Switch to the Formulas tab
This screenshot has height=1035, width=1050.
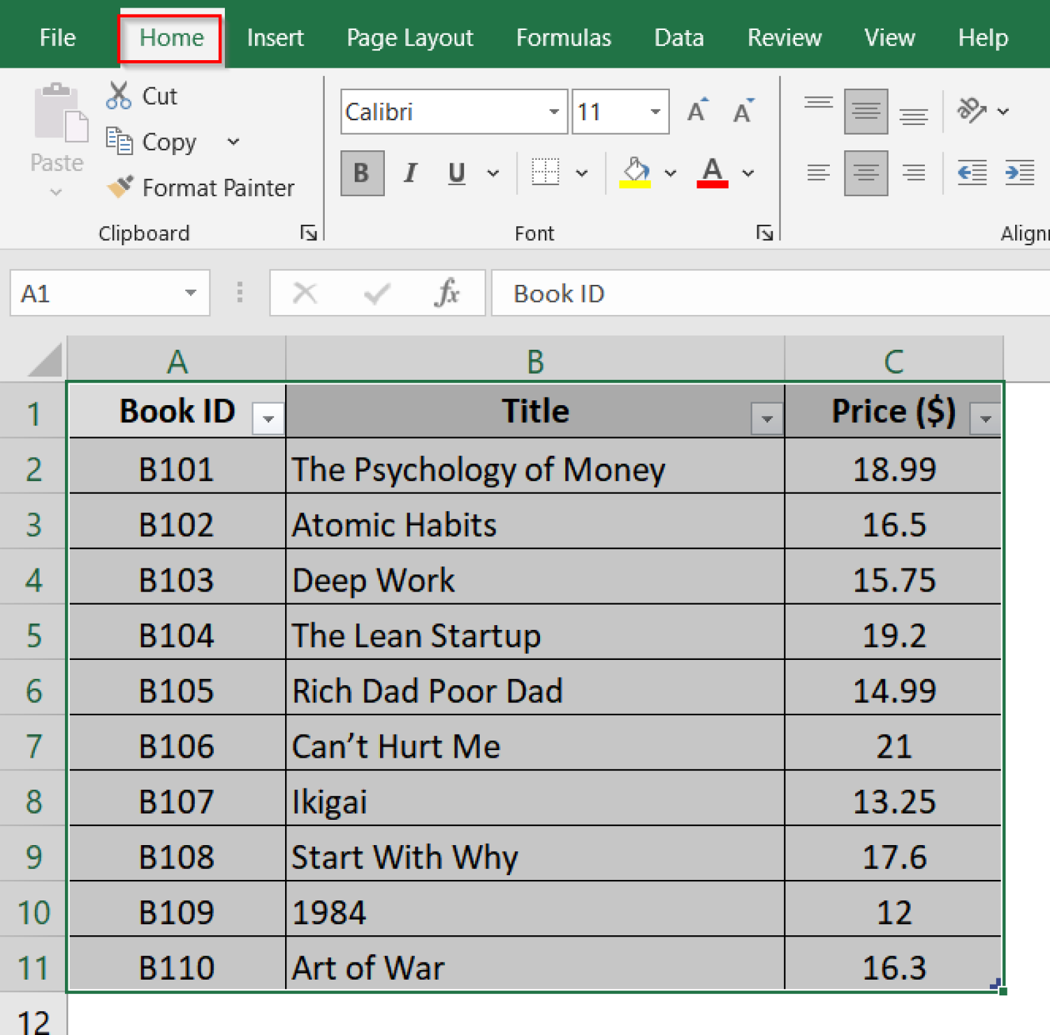pos(563,38)
